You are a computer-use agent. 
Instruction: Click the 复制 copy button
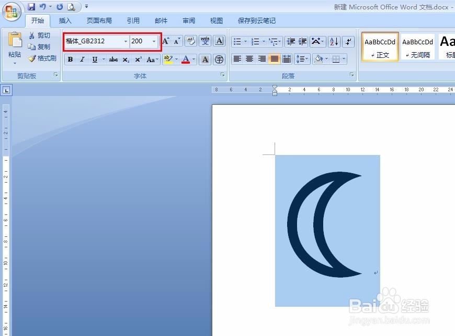(39, 47)
